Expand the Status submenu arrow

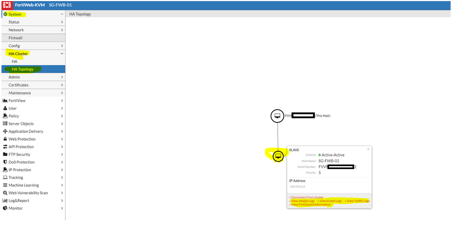(x=62, y=22)
